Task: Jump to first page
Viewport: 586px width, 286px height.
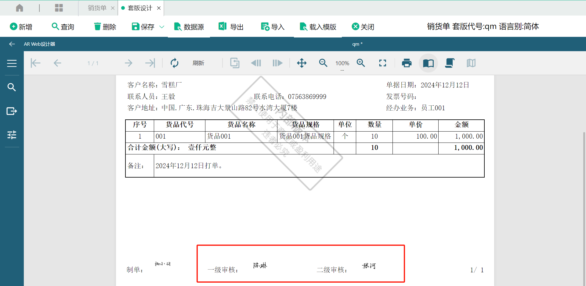Action: 36,63
